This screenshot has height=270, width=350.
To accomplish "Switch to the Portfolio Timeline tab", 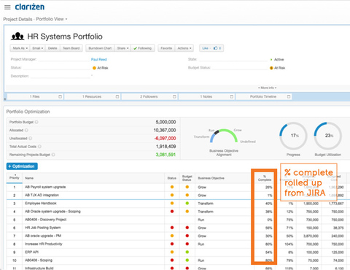I will [263, 96].
